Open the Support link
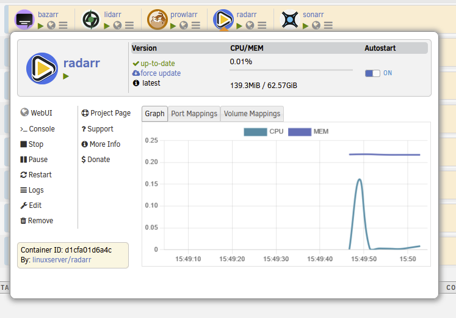 pos(97,128)
